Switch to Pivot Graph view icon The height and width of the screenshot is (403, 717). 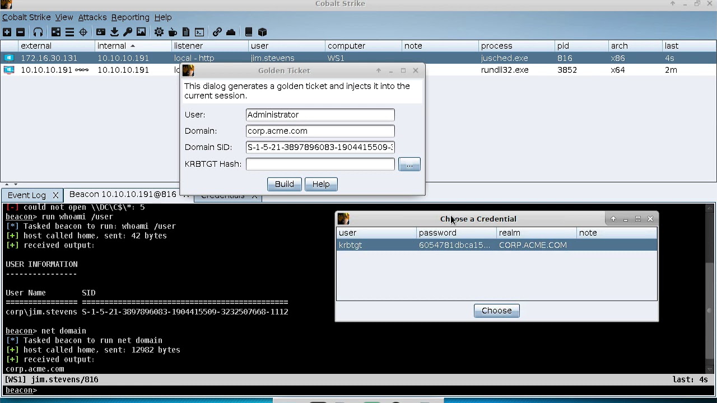point(56,32)
